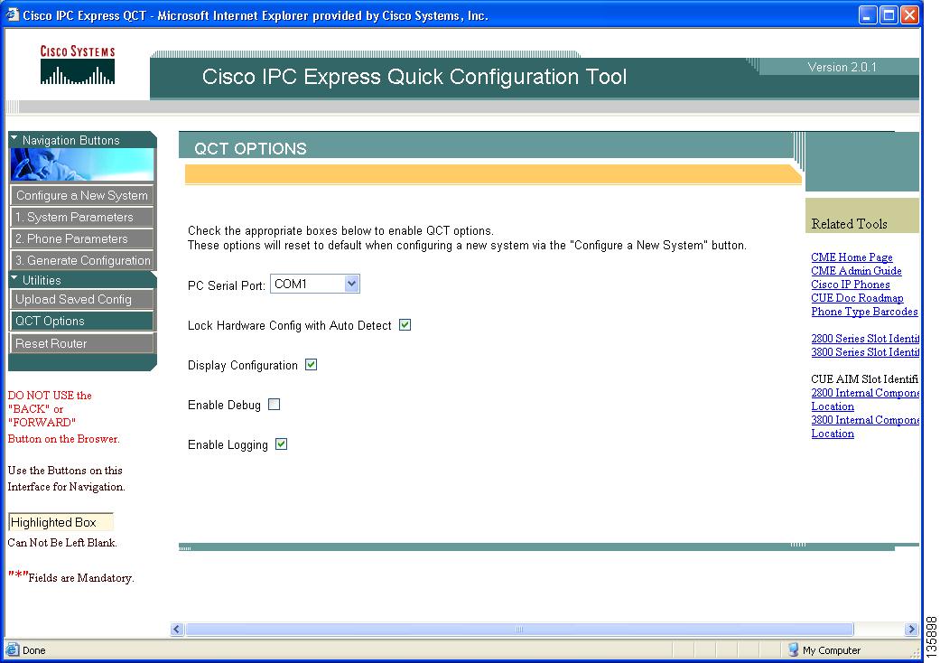Enable the Enable Debug checkbox
Screen dimensions: 940x663
tap(275, 405)
